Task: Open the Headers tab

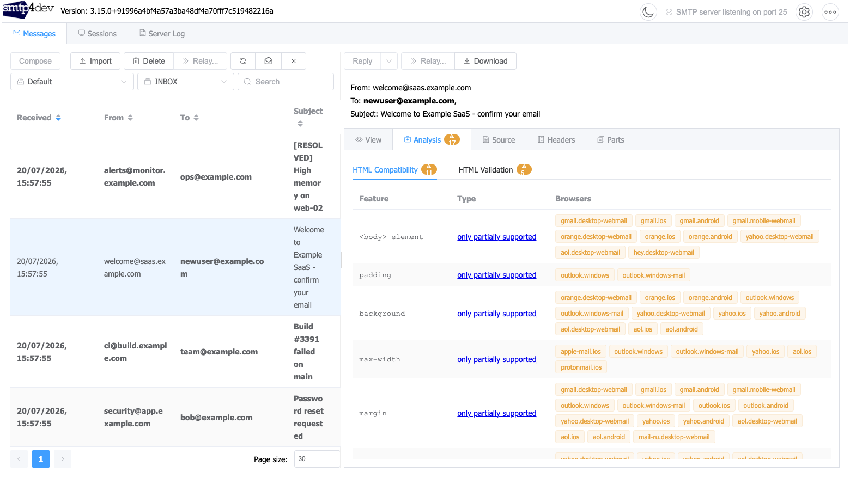Action: point(556,140)
